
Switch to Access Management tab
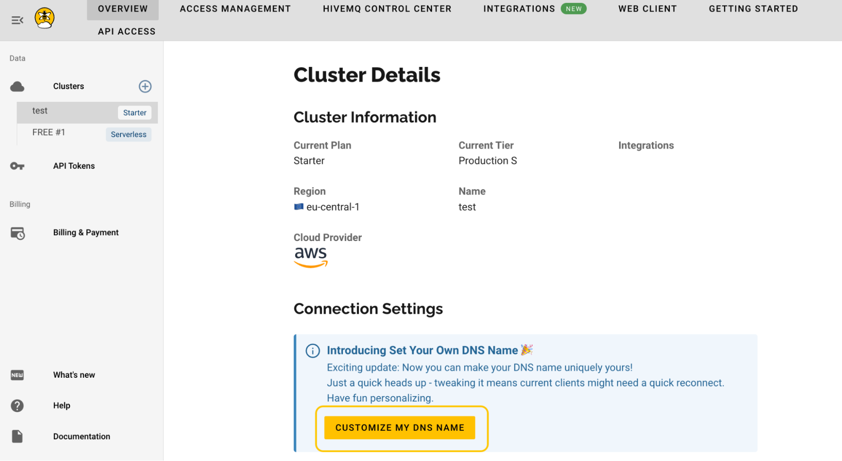(235, 9)
